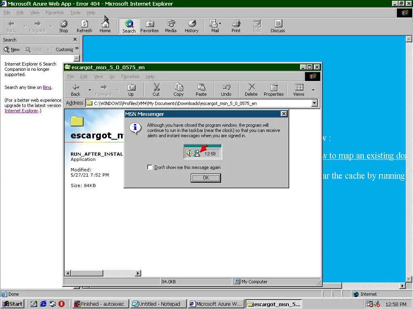
Task: Open the Start menu
Action: (x=13, y=304)
